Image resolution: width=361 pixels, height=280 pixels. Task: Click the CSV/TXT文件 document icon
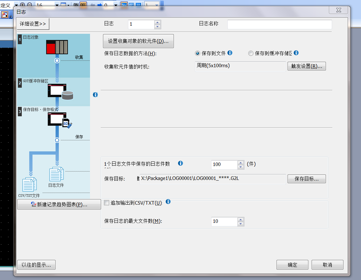click(29, 185)
